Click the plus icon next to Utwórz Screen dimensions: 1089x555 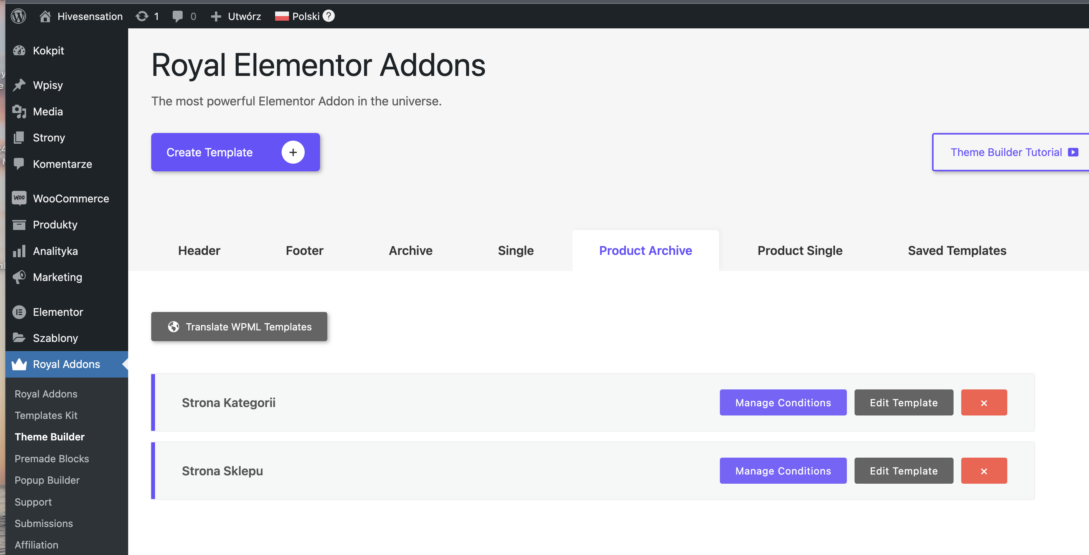[x=216, y=16]
